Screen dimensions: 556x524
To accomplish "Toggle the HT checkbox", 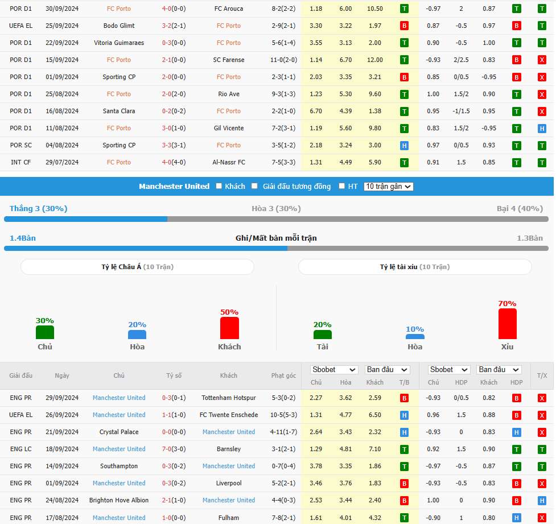I will 342,186.
